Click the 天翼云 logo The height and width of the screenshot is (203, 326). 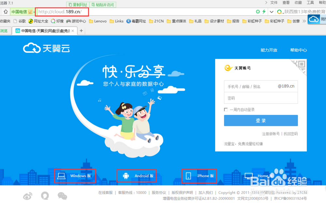tap(46, 48)
